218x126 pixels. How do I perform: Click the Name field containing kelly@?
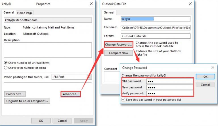156,19
